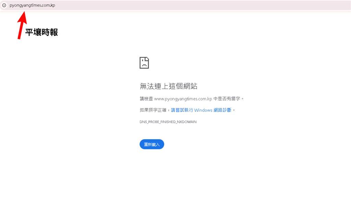The image size is (351, 197).
Task: Open the Windows 網路診斷 link
Action: pyautogui.click(x=201, y=110)
